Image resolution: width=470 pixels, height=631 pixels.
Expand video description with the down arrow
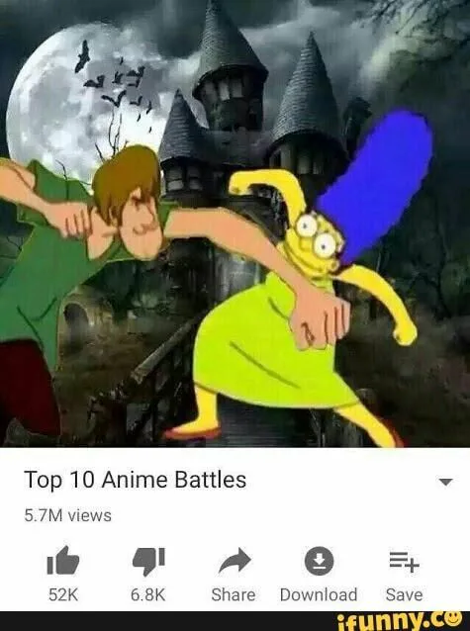445,482
